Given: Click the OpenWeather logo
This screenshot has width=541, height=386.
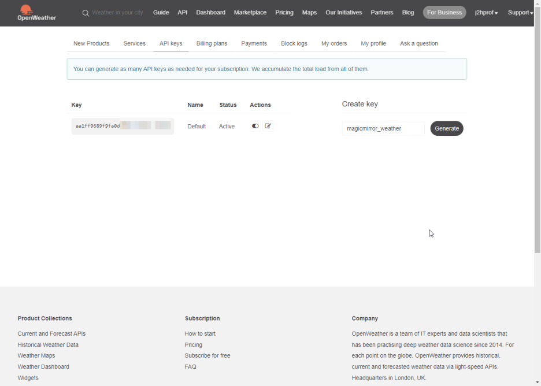Looking at the screenshot, I should pyautogui.click(x=36, y=13).
